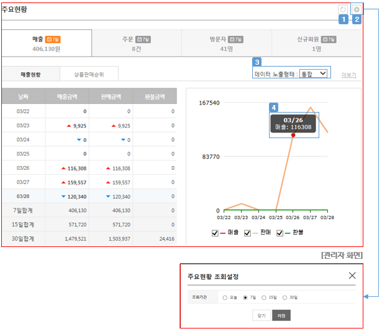
Task: Click the 03/24 date cell
Action: [23, 139]
